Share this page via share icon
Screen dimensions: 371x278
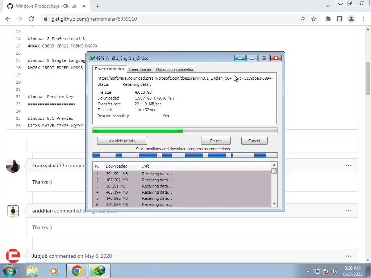tap(302, 19)
